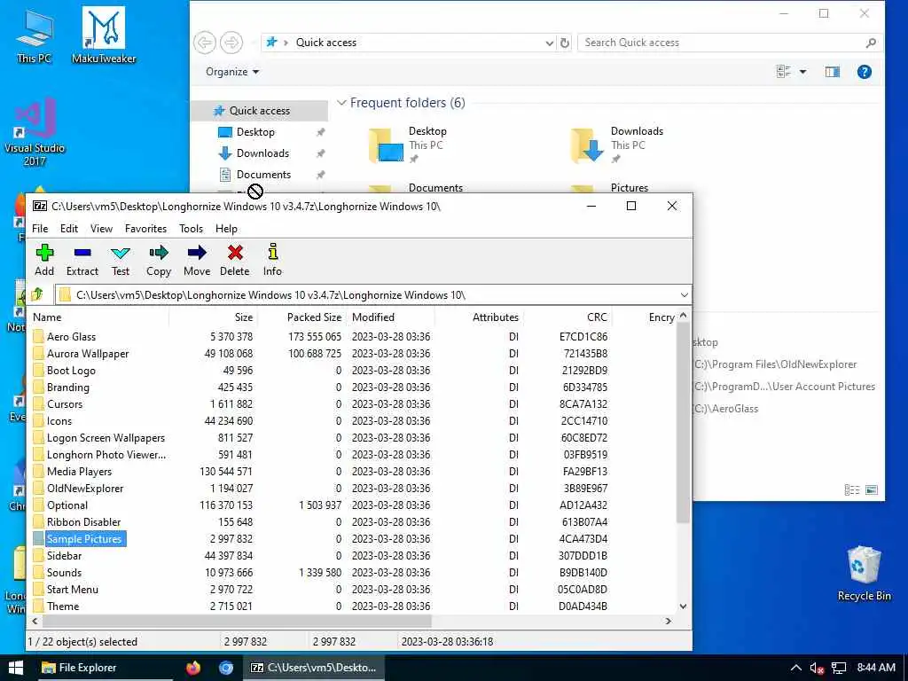
Task: Select the Ribbon Disabler folder
Action: (x=83, y=522)
